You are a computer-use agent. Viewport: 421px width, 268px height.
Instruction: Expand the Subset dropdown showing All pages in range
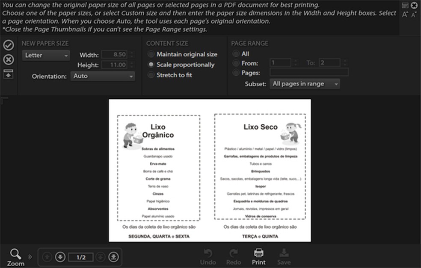point(305,84)
